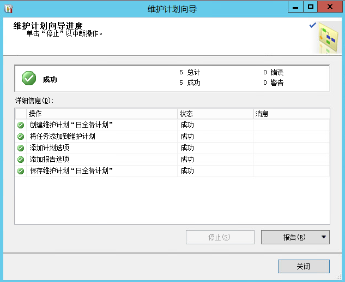The width and height of the screenshot is (345, 282).
Task: Click success icon beside 保存维护计划 row
Action: coord(21,171)
